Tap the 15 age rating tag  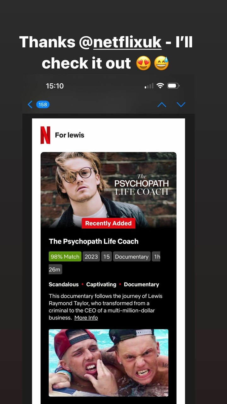107,257
